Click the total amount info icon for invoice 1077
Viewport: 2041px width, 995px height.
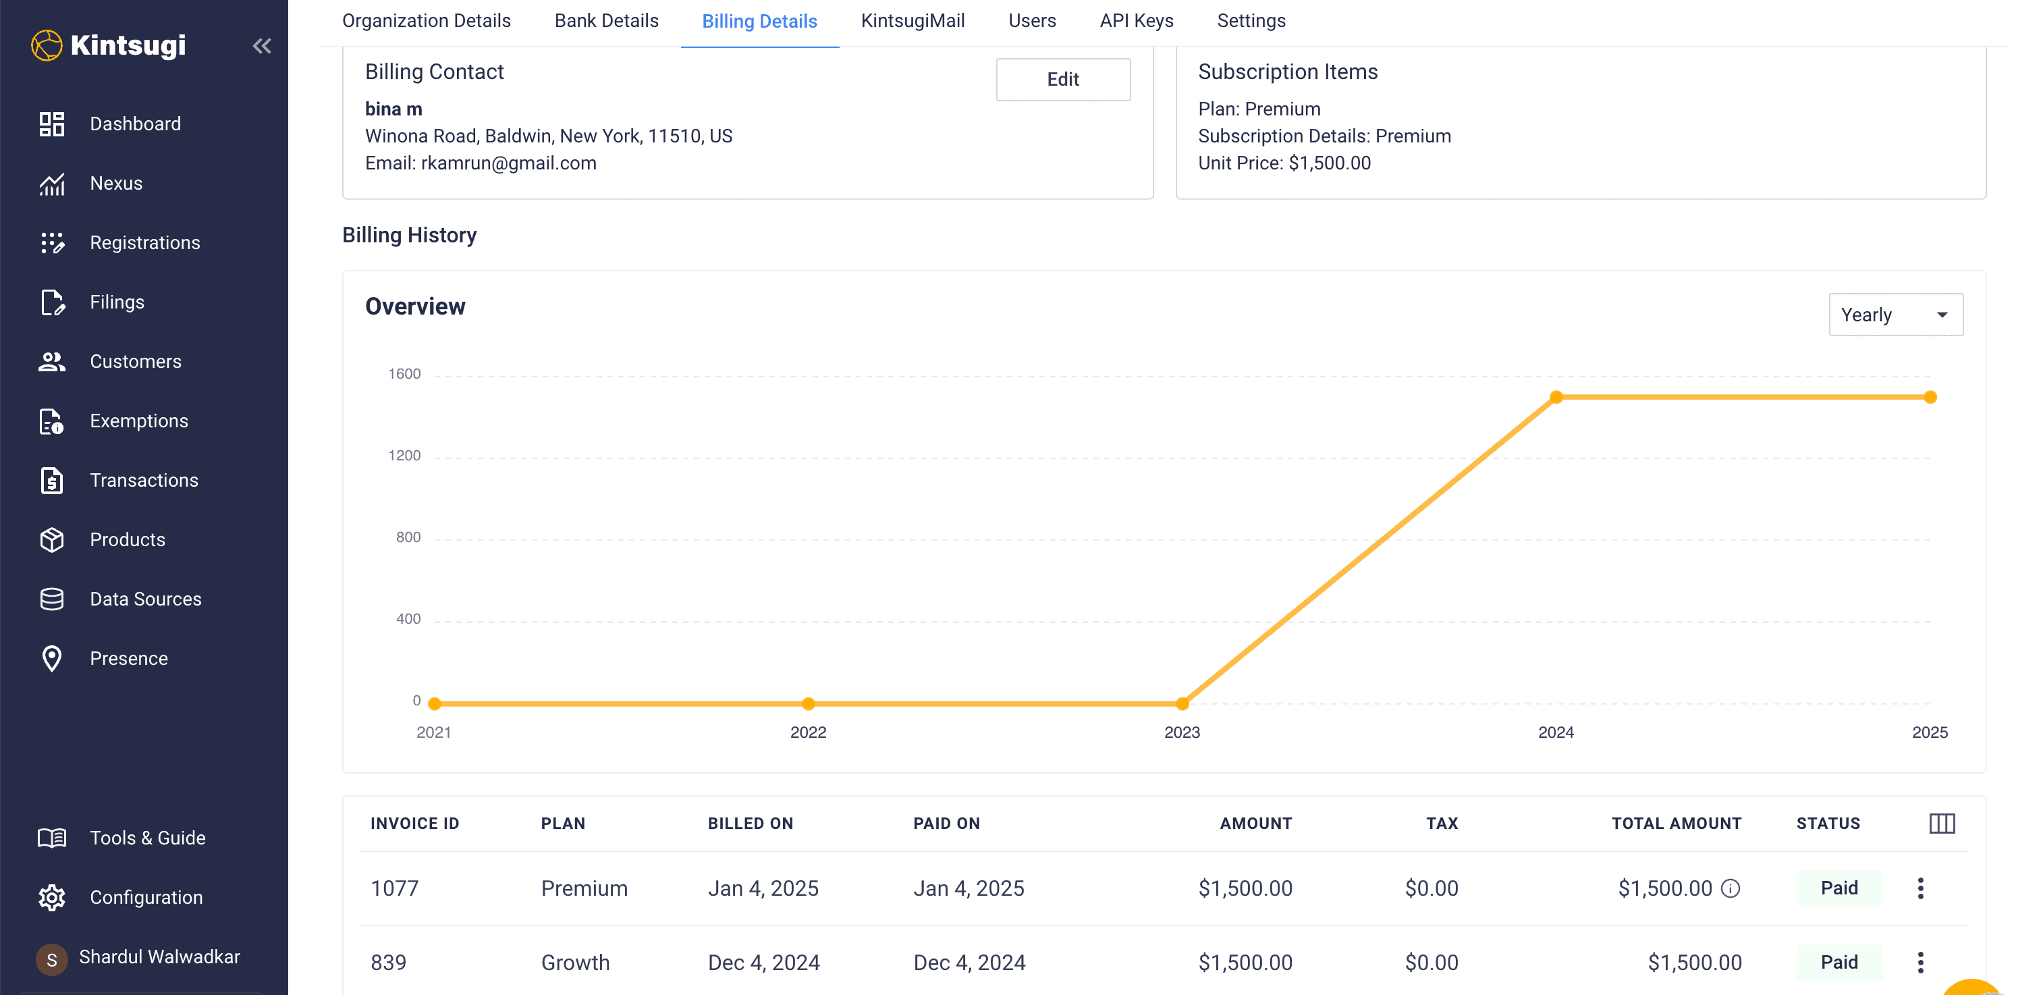(1731, 888)
